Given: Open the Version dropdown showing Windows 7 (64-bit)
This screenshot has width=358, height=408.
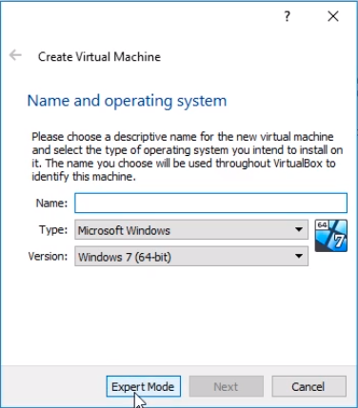Looking at the screenshot, I should tap(191, 257).
